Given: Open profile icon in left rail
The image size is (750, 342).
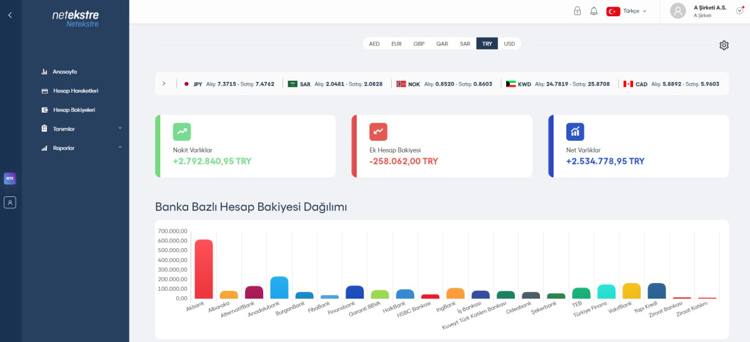Looking at the screenshot, I should 10,202.
